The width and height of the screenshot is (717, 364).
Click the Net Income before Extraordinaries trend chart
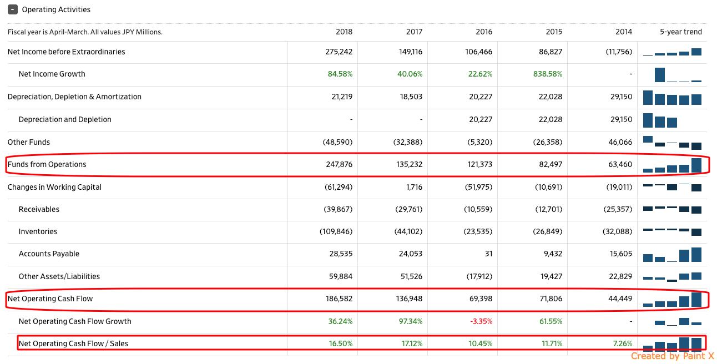click(672, 52)
